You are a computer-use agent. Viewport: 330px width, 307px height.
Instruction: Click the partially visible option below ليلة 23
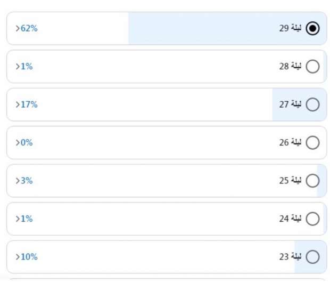[x=166, y=279]
